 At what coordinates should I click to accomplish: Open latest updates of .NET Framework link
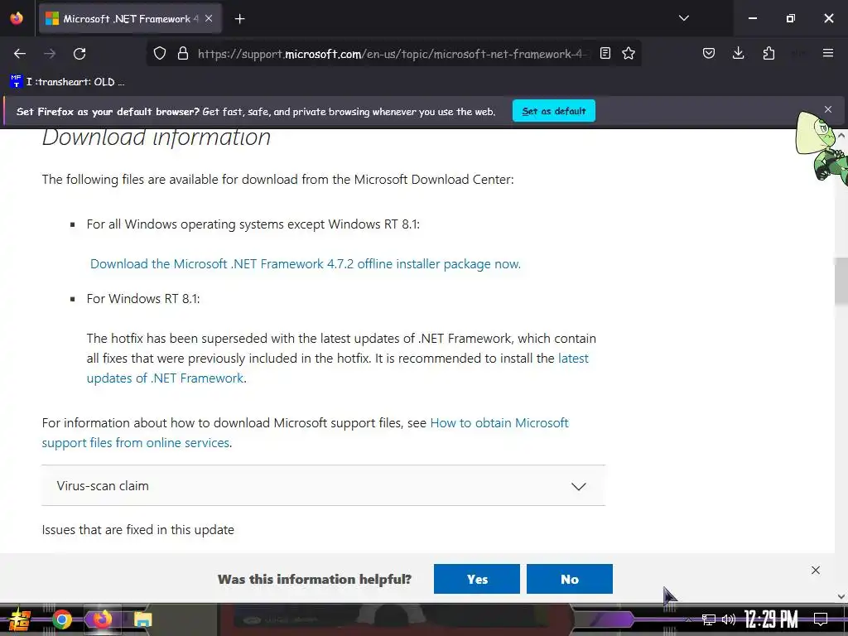click(x=337, y=369)
